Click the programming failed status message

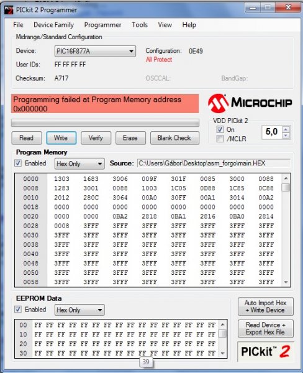point(105,104)
